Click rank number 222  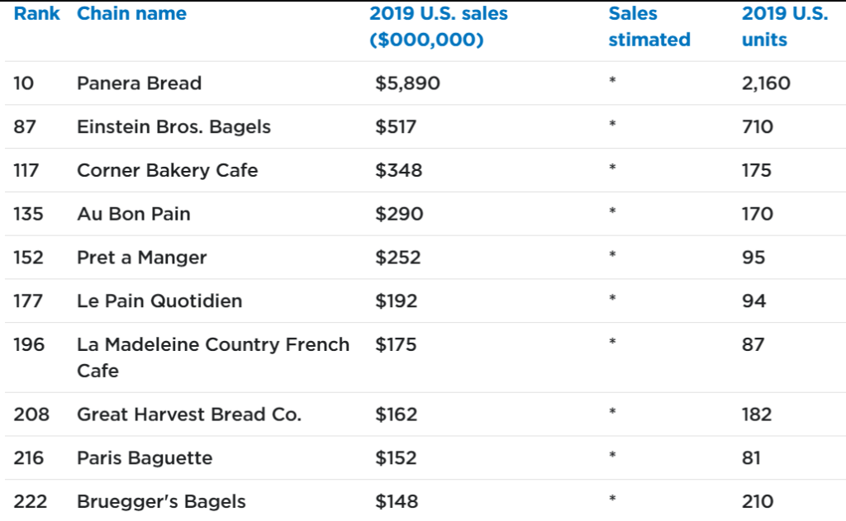(31, 501)
